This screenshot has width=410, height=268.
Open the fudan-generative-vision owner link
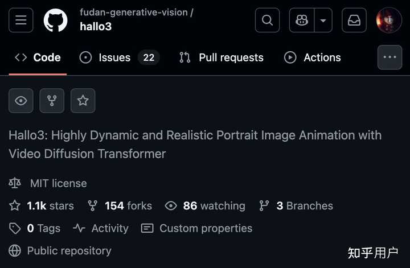tap(134, 13)
